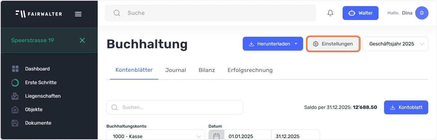Switch to the Bilanz tab
The width and height of the screenshot is (437, 140).
207,70
